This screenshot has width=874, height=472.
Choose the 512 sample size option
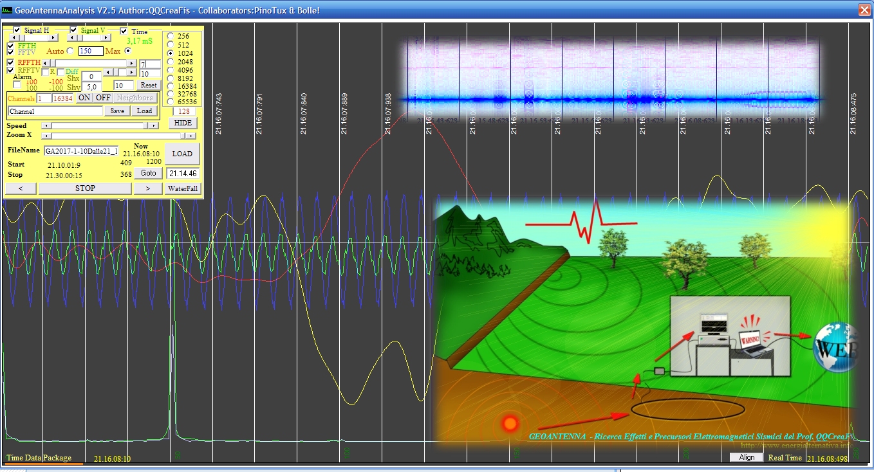[x=171, y=44]
